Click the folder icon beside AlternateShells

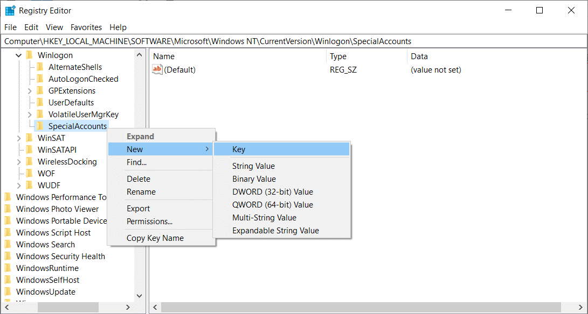40,67
